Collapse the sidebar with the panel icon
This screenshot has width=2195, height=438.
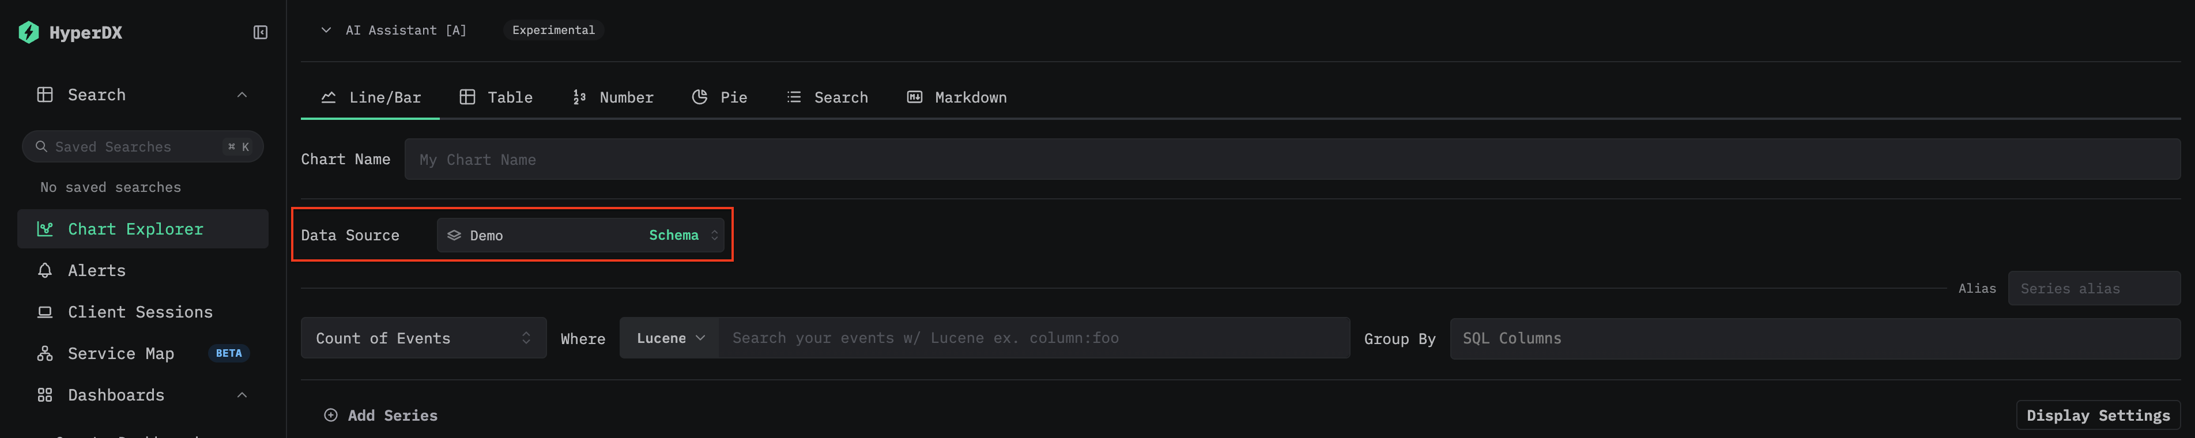click(x=260, y=32)
